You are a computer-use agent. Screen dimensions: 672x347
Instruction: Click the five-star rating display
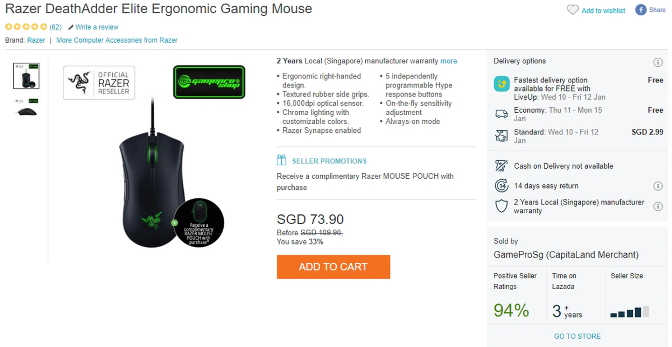click(x=26, y=27)
